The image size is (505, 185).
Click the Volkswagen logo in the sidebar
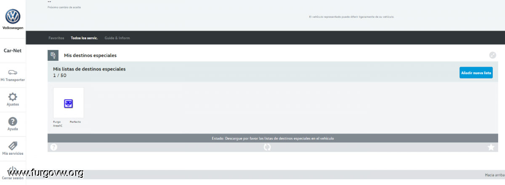point(13,17)
